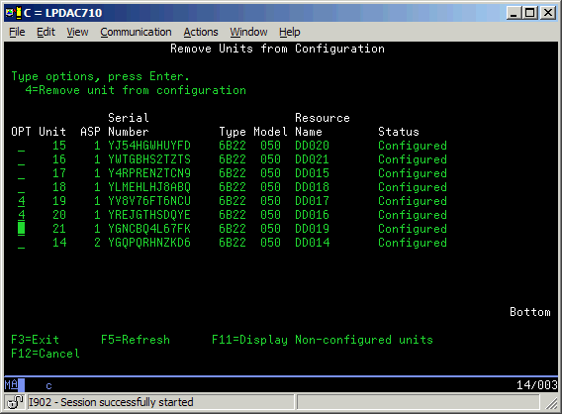Click the session icon in title bar
Image resolution: width=562 pixels, height=414 pixels.
(14, 13)
